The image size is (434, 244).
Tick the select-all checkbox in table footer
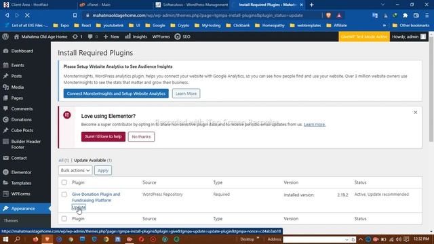(x=64, y=218)
